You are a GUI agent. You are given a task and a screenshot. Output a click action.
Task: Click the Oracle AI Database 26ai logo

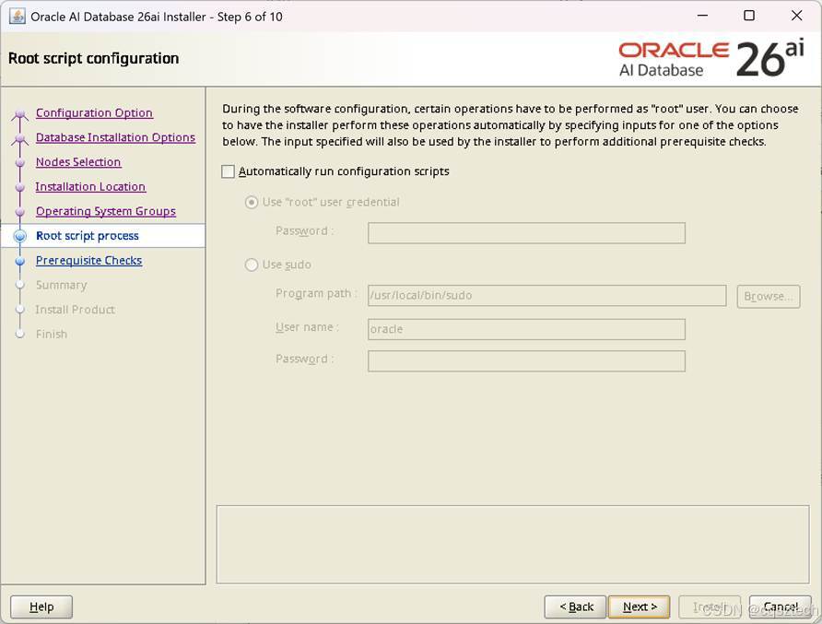[x=711, y=58]
